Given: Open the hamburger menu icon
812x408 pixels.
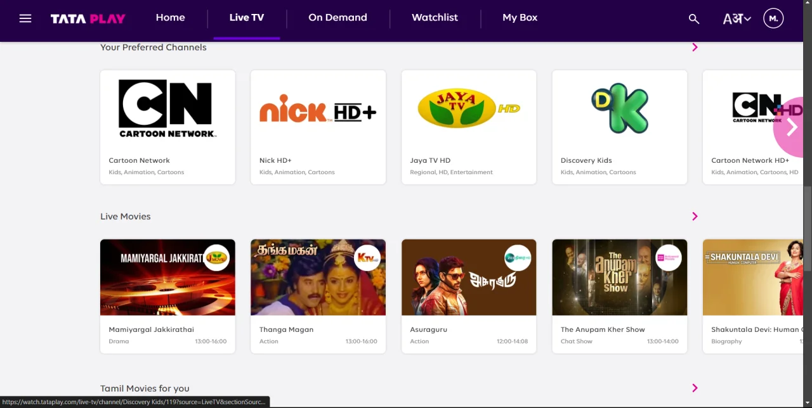Looking at the screenshot, I should 25,18.
